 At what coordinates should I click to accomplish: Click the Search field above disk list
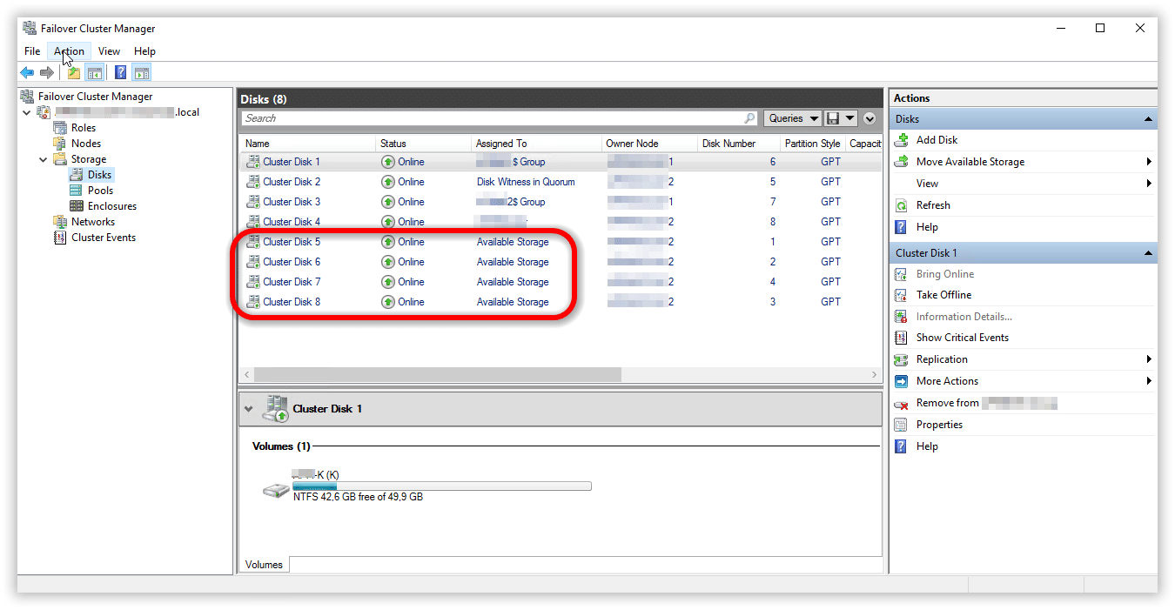pyautogui.click(x=492, y=118)
